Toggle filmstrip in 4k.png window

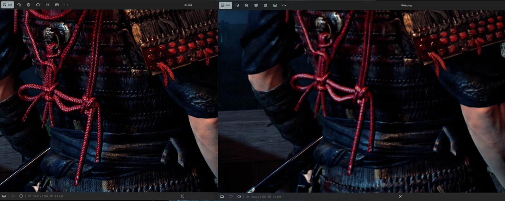pos(4,196)
